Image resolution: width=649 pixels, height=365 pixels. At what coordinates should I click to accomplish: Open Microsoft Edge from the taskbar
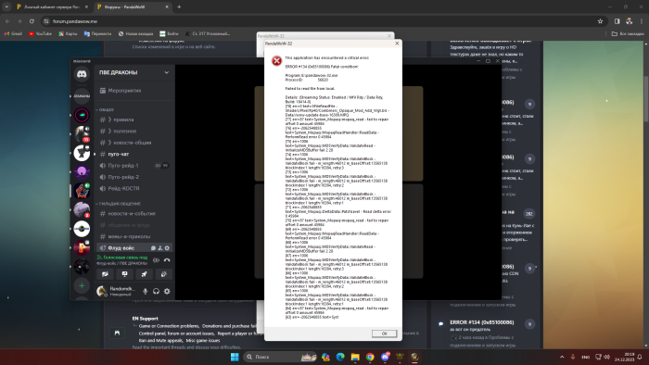340,357
